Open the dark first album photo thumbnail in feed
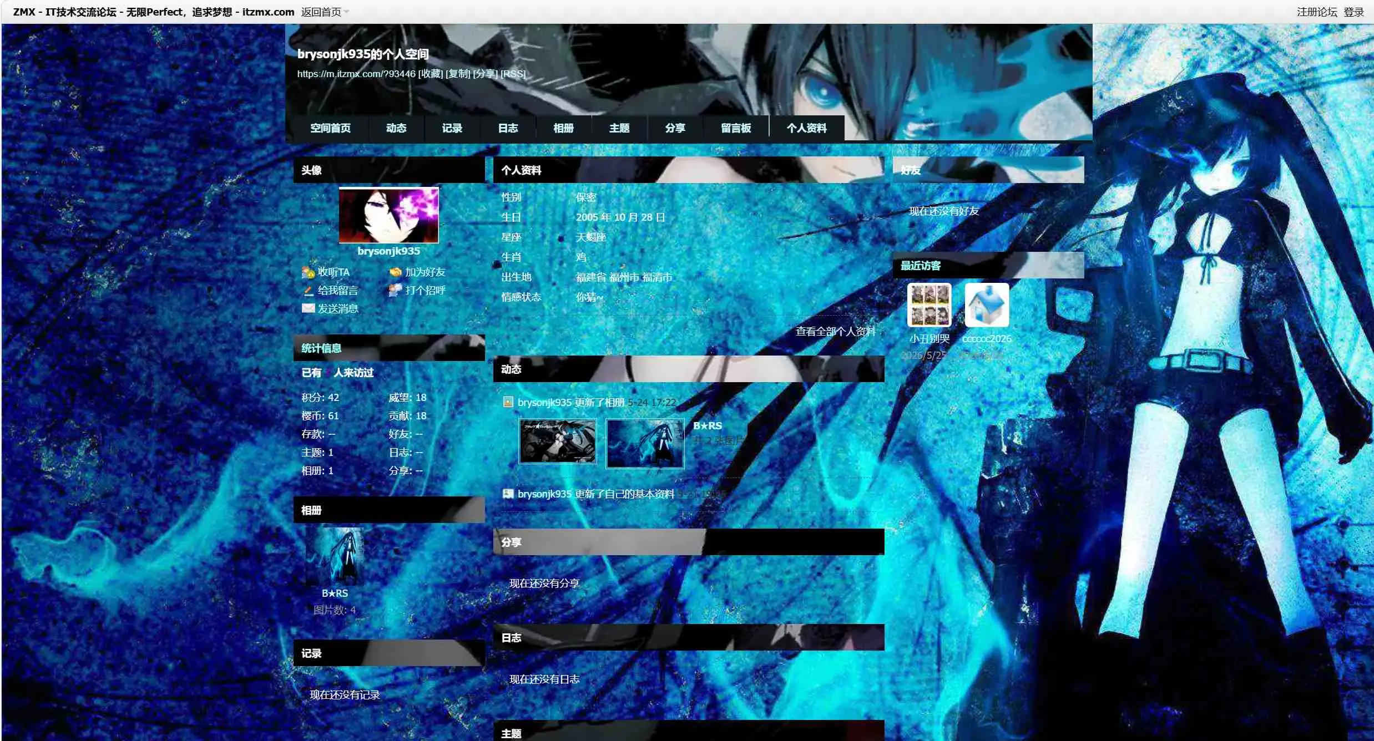The image size is (1374, 741). click(557, 441)
